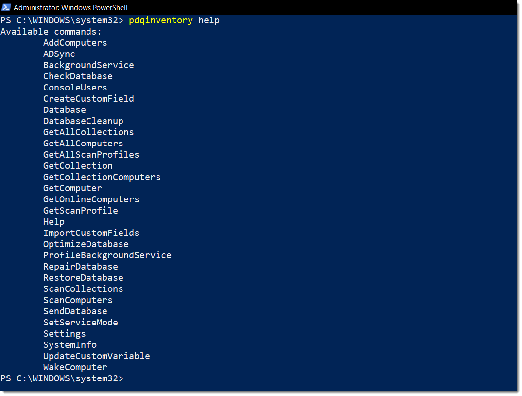Click the PowerShell icon in title bar
The height and width of the screenshot is (396, 522).
[6, 7]
